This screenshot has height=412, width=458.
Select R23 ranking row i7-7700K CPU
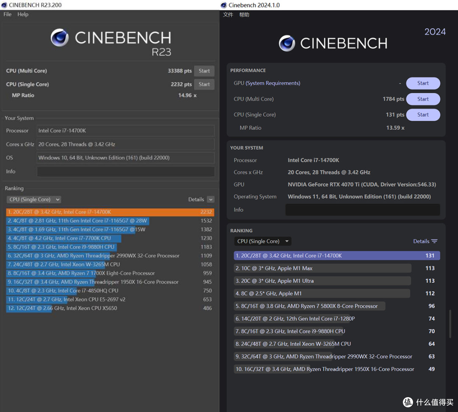(x=110, y=238)
